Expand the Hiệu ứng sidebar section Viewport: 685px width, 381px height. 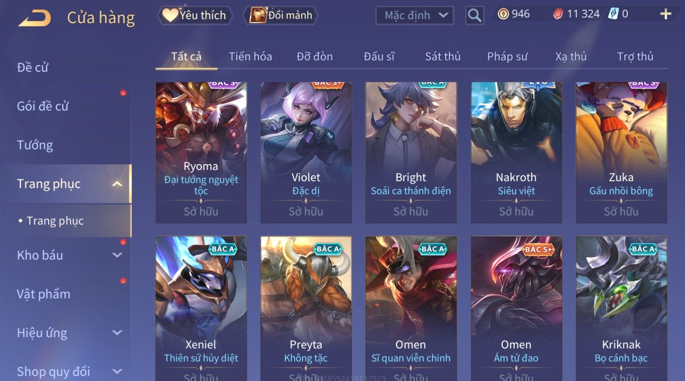tap(117, 332)
